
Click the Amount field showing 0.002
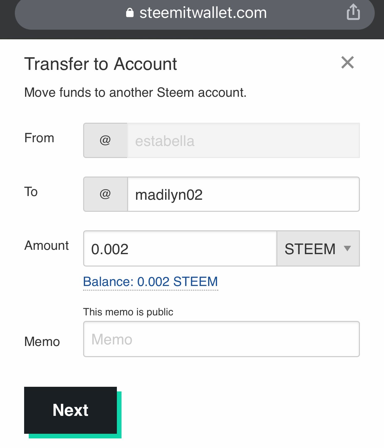[x=180, y=249]
